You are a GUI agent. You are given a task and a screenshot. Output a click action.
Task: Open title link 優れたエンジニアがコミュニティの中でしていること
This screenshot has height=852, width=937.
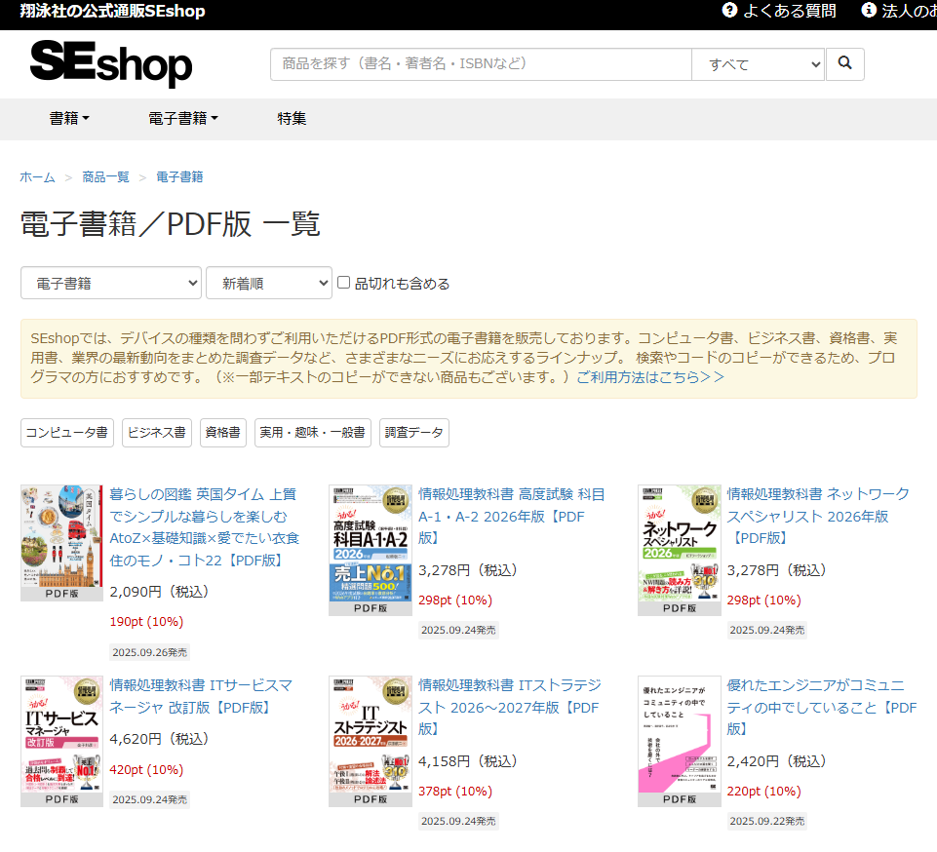click(x=822, y=707)
